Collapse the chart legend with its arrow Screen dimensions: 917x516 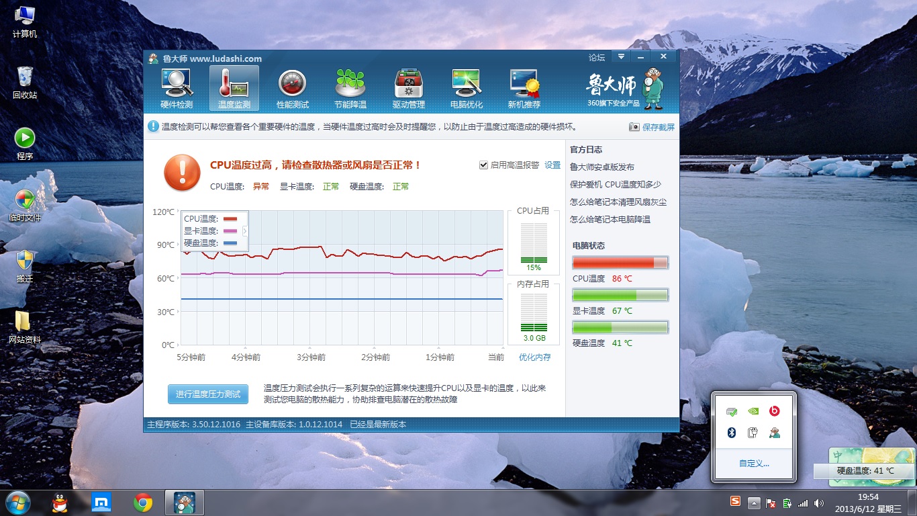[x=245, y=230]
